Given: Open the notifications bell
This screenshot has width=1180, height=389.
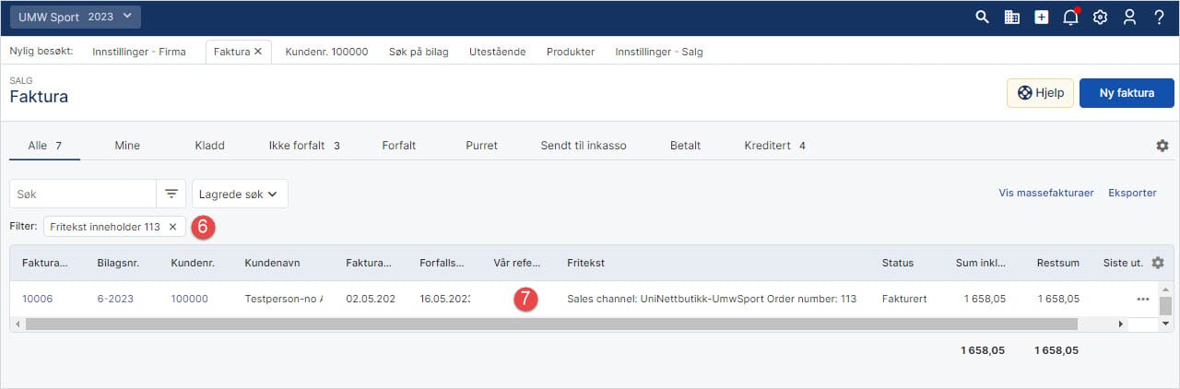Looking at the screenshot, I should [x=1070, y=17].
